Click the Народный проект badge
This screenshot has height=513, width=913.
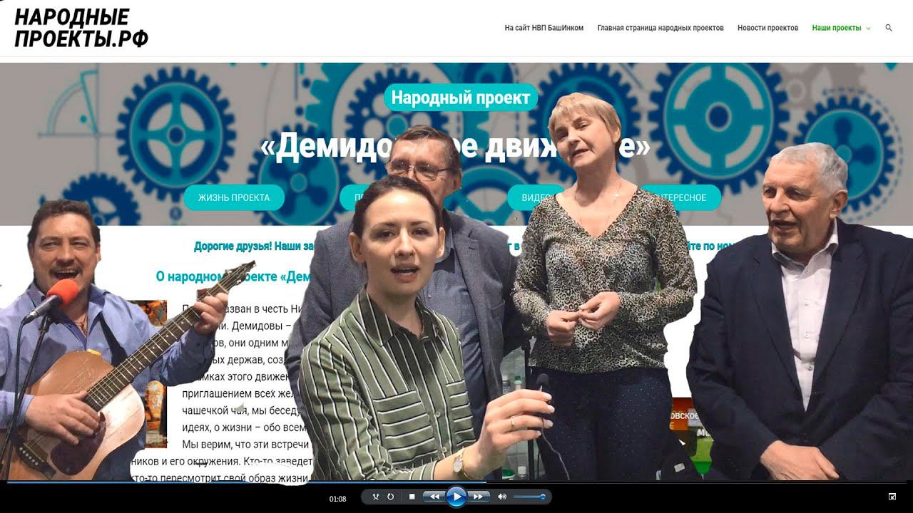click(x=461, y=98)
